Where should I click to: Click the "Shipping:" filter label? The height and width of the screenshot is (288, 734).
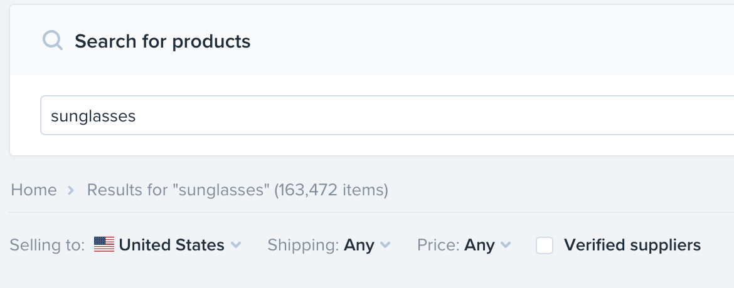pyautogui.click(x=304, y=245)
